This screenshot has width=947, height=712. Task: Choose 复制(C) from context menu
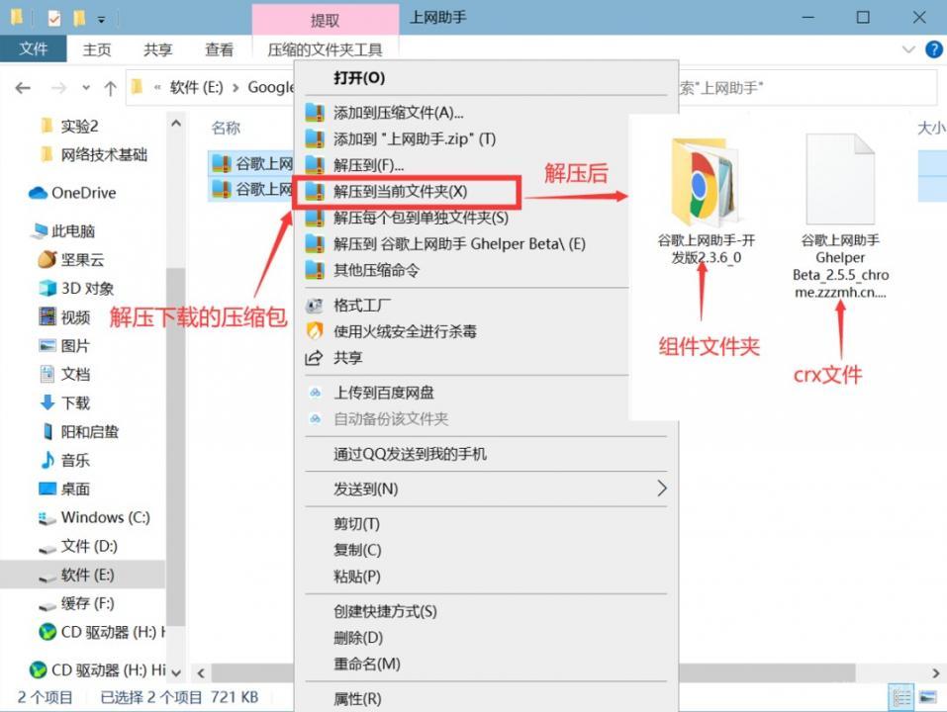tap(485, 550)
